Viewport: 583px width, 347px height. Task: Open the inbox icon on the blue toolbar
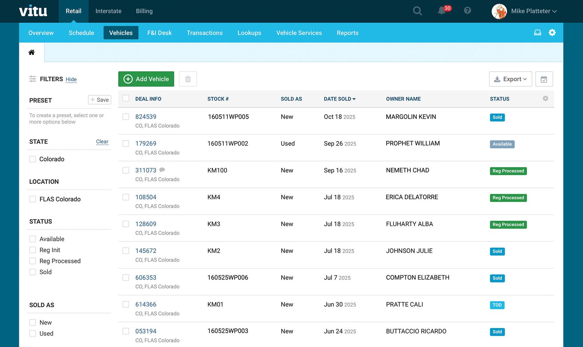[x=537, y=32]
